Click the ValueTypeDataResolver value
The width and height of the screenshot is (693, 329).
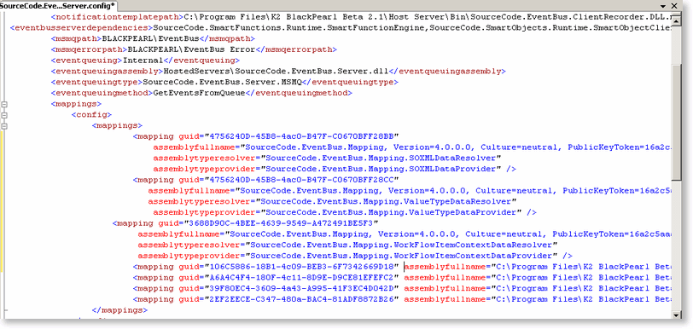[386, 201]
